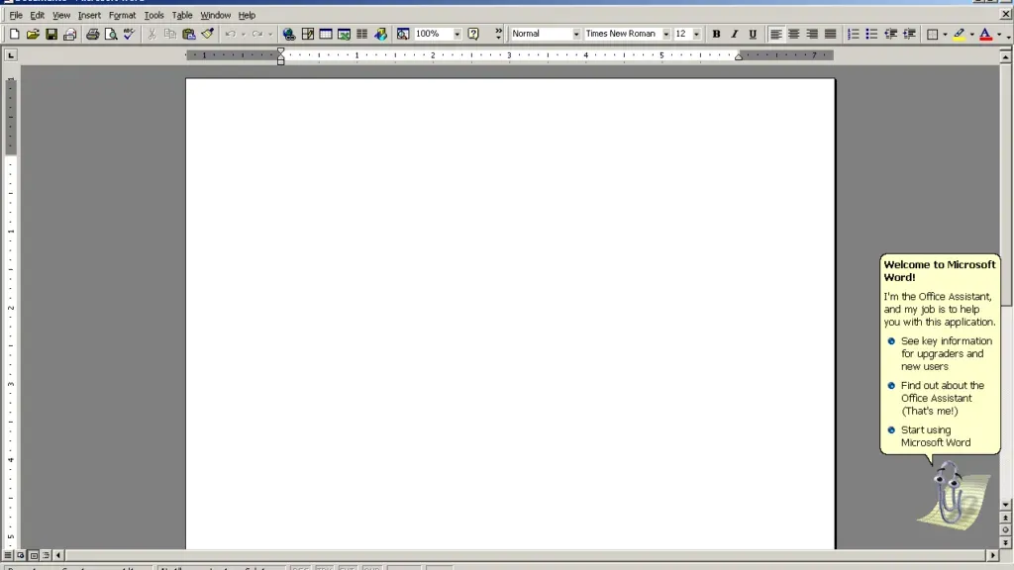Toggle the Drawing toolbar icon
Viewport: 1014px width, 570px height.
coord(381,35)
